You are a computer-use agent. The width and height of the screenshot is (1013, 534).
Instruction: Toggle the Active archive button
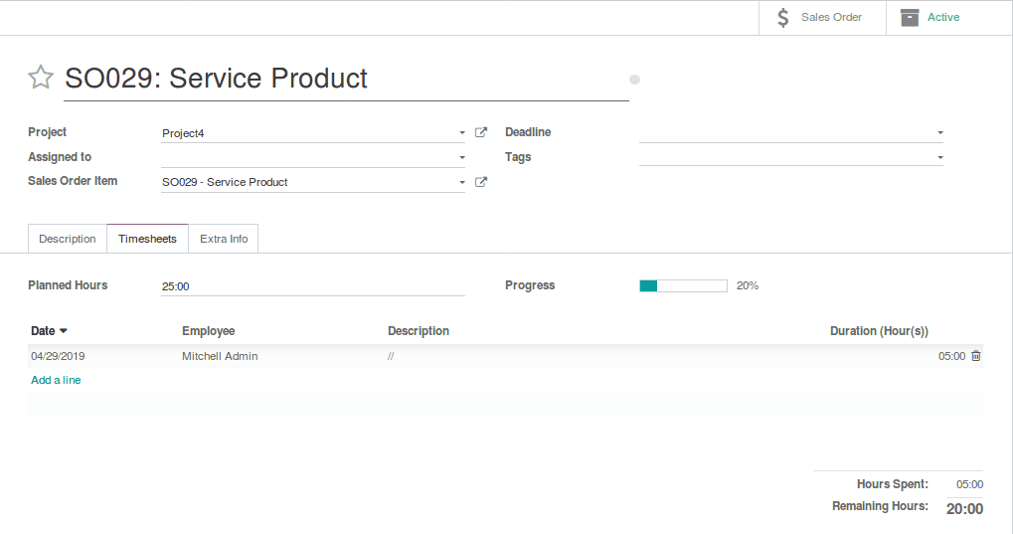[949, 18]
